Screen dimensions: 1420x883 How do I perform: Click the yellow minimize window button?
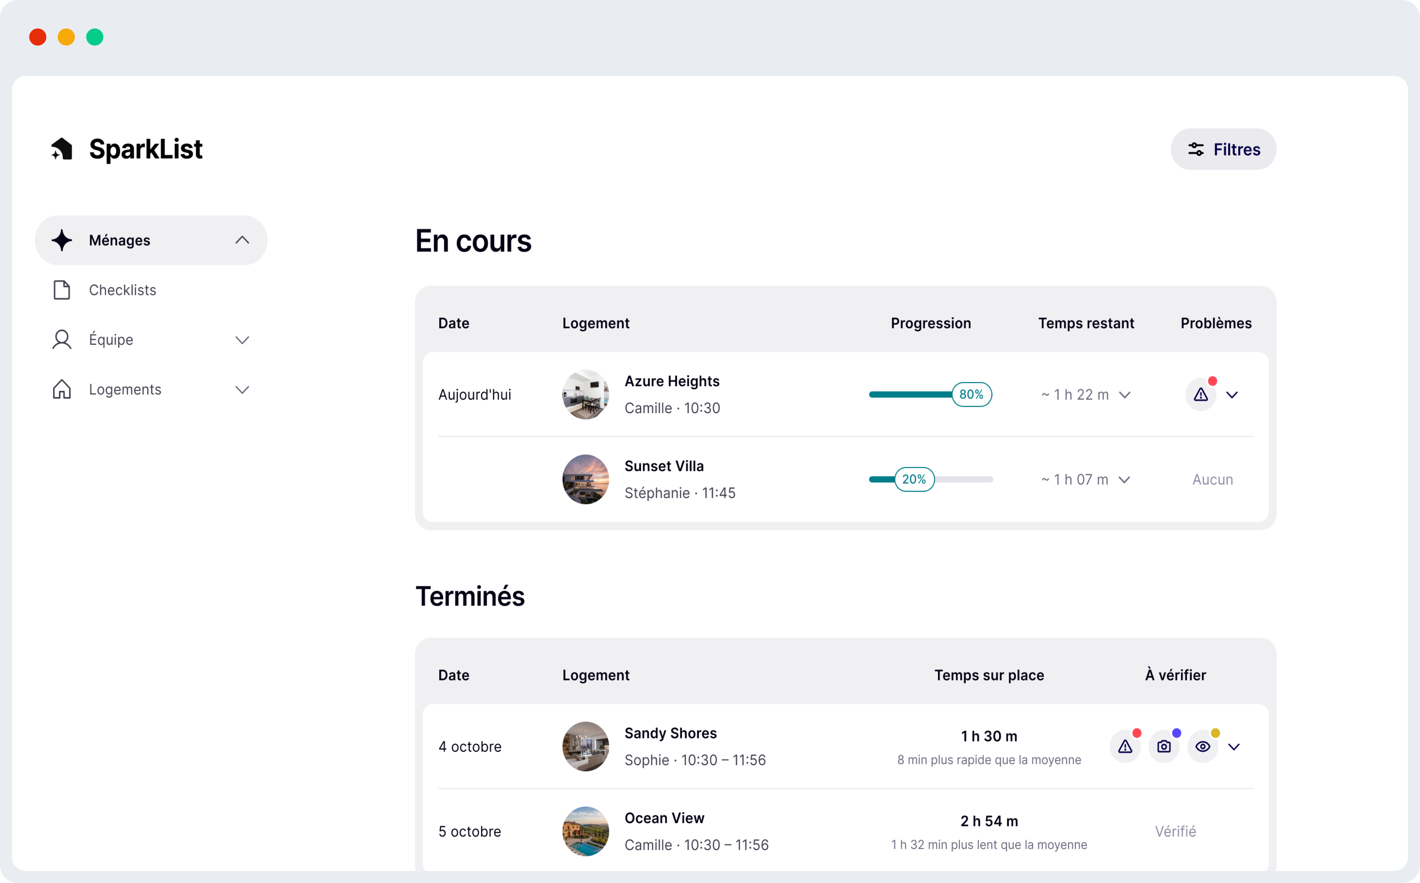point(67,37)
